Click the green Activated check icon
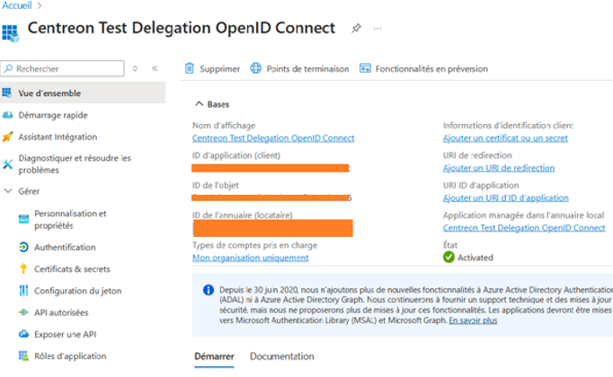This screenshot has width=613, height=377. pyautogui.click(x=449, y=258)
